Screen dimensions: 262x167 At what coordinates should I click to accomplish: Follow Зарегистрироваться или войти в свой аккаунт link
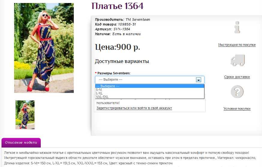(134, 108)
